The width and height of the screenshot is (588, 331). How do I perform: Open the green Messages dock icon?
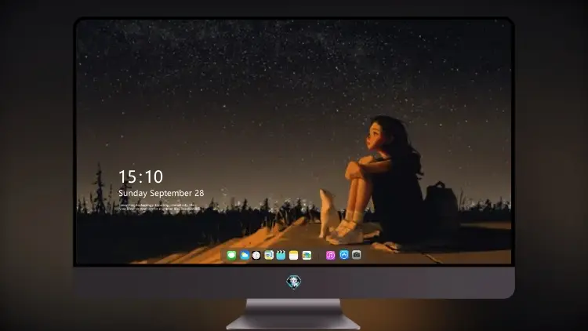(x=231, y=255)
